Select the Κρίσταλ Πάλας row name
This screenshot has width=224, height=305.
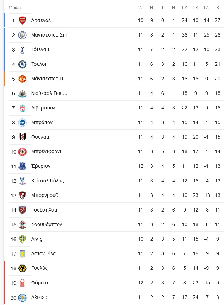coord(48,181)
